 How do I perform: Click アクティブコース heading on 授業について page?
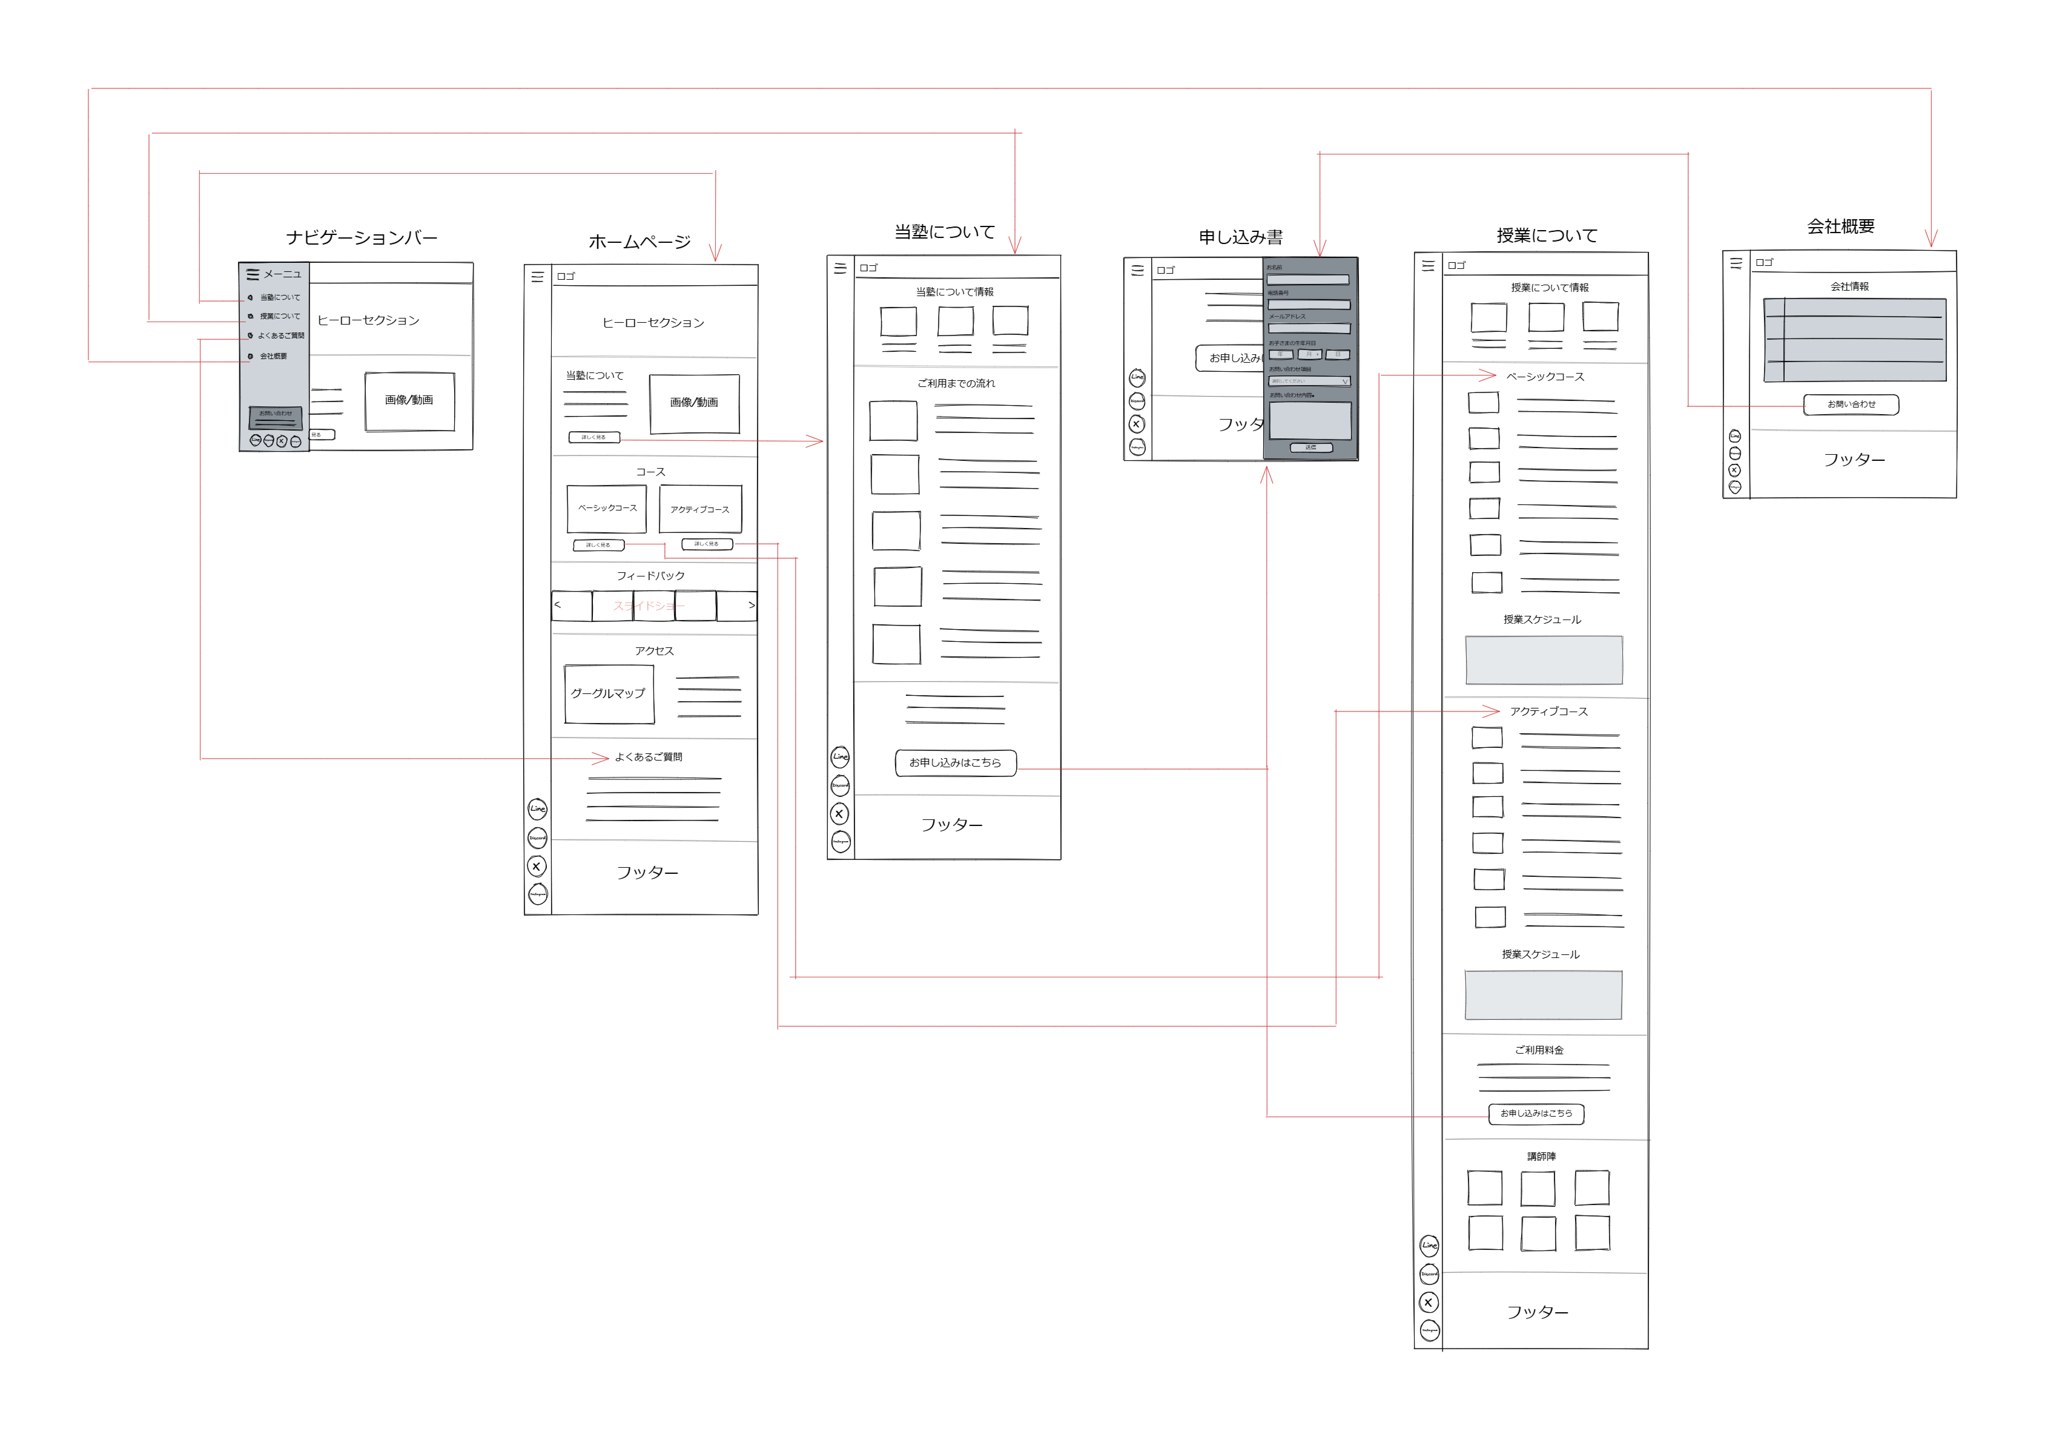tap(1549, 712)
